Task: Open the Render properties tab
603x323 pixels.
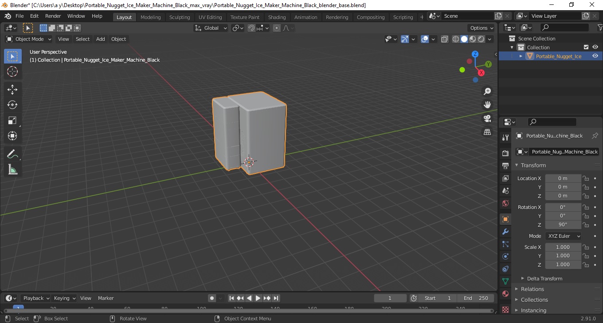Action: point(505,154)
